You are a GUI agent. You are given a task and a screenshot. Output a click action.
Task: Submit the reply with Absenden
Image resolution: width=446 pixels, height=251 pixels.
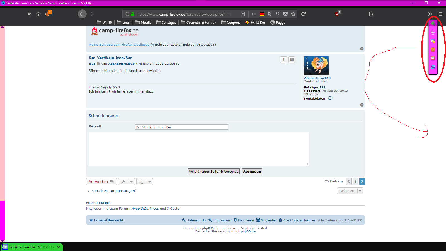click(x=252, y=172)
